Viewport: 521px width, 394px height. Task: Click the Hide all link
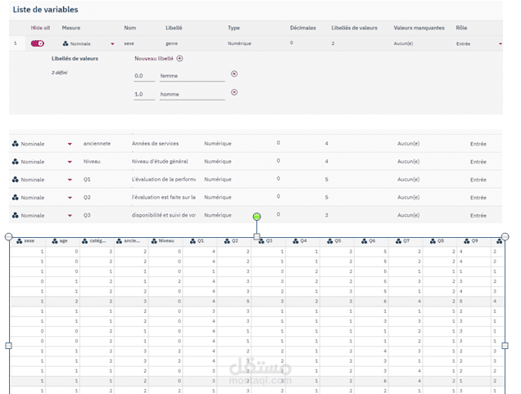pos(40,28)
